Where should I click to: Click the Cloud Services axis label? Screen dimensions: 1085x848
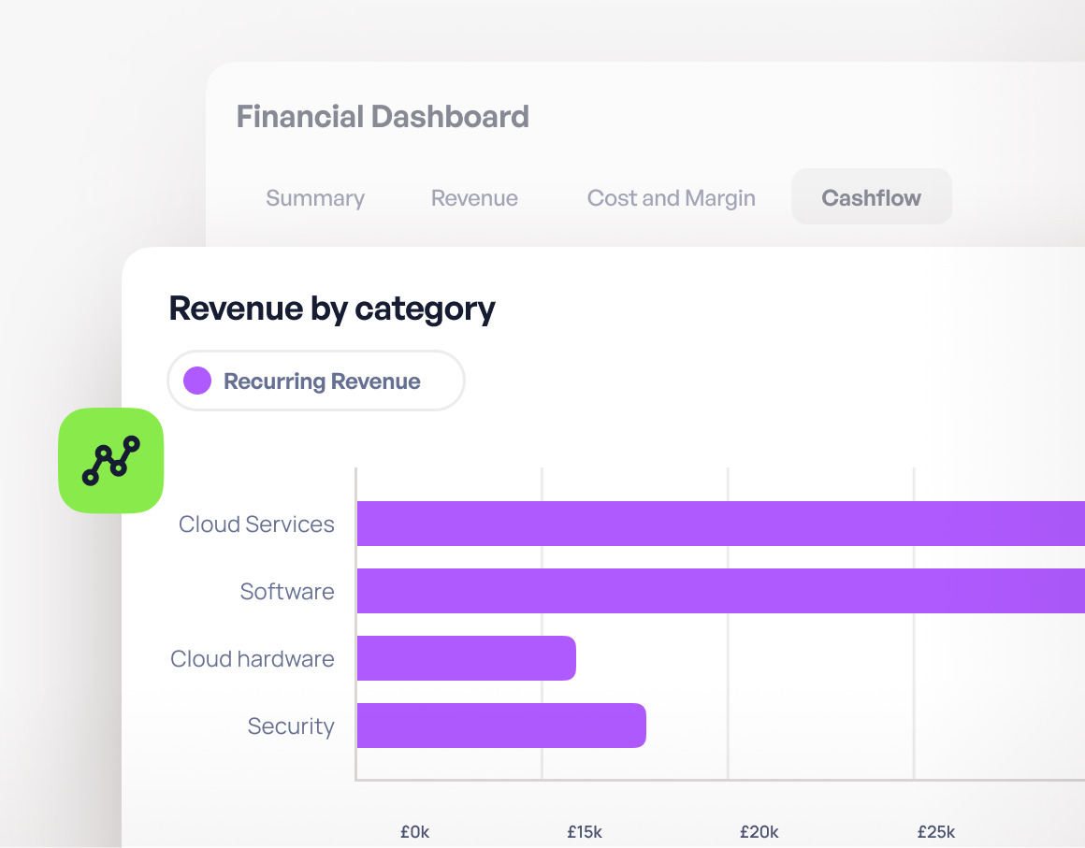click(x=256, y=525)
